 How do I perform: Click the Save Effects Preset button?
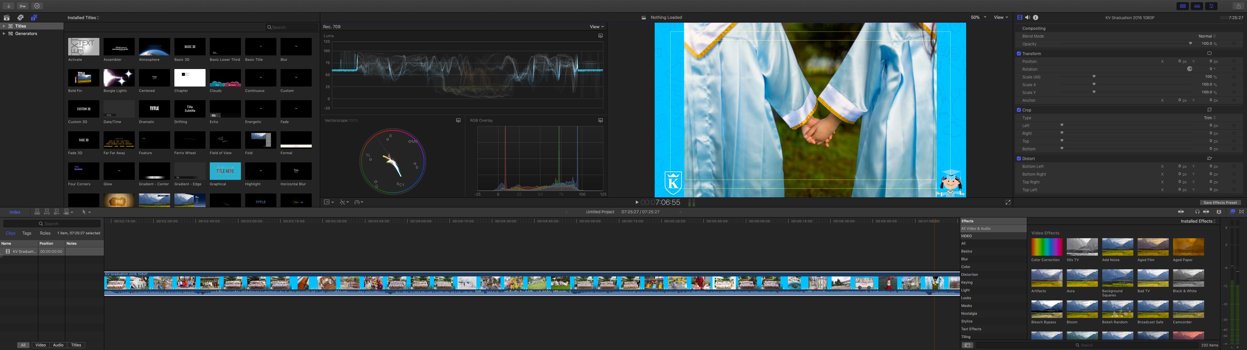pyautogui.click(x=1220, y=203)
